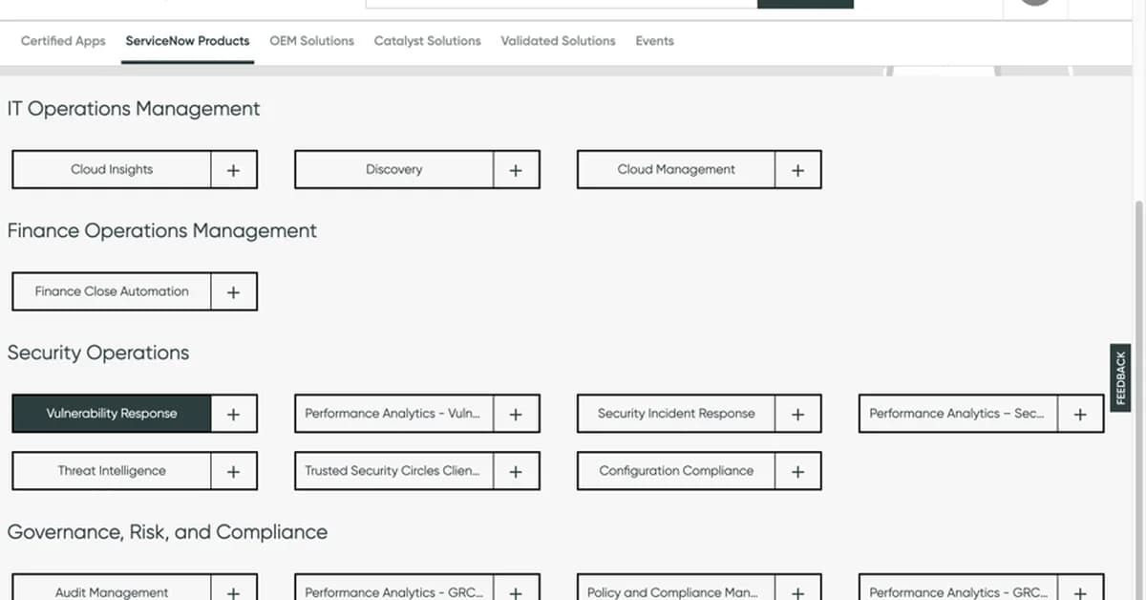This screenshot has width=1146, height=600.
Task: Switch to OEM Solutions tab
Action: (312, 41)
